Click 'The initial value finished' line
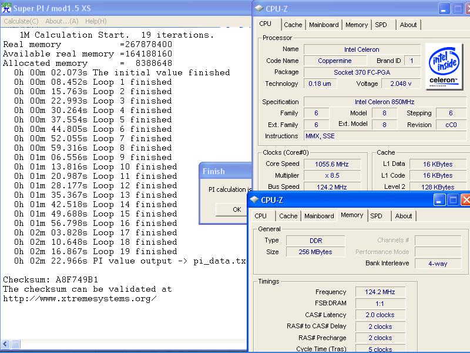The image size is (470, 353). point(122,72)
